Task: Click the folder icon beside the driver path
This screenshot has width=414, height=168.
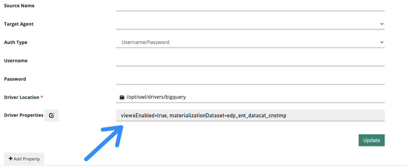Action: tap(122, 97)
